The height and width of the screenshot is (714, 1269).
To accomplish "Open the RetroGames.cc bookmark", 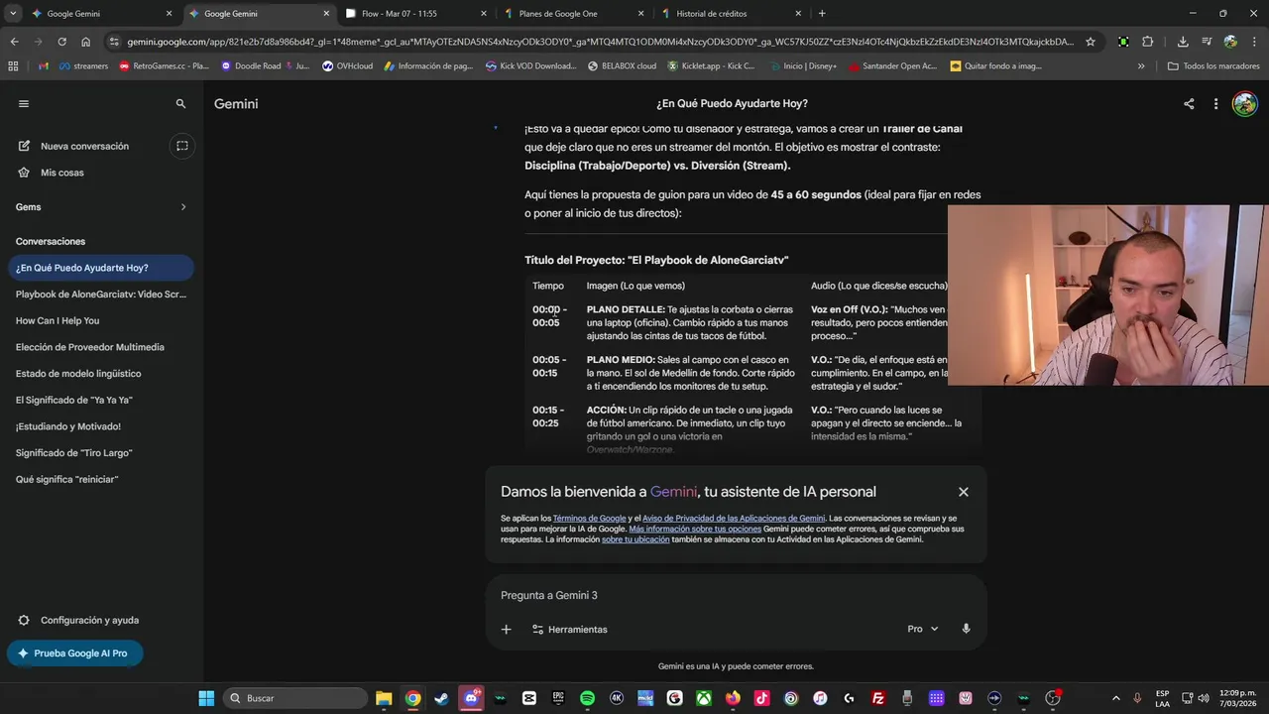I will tap(164, 66).
